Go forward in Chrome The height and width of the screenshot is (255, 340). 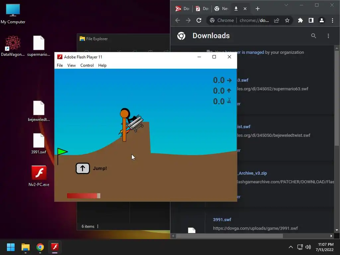tap(188, 20)
